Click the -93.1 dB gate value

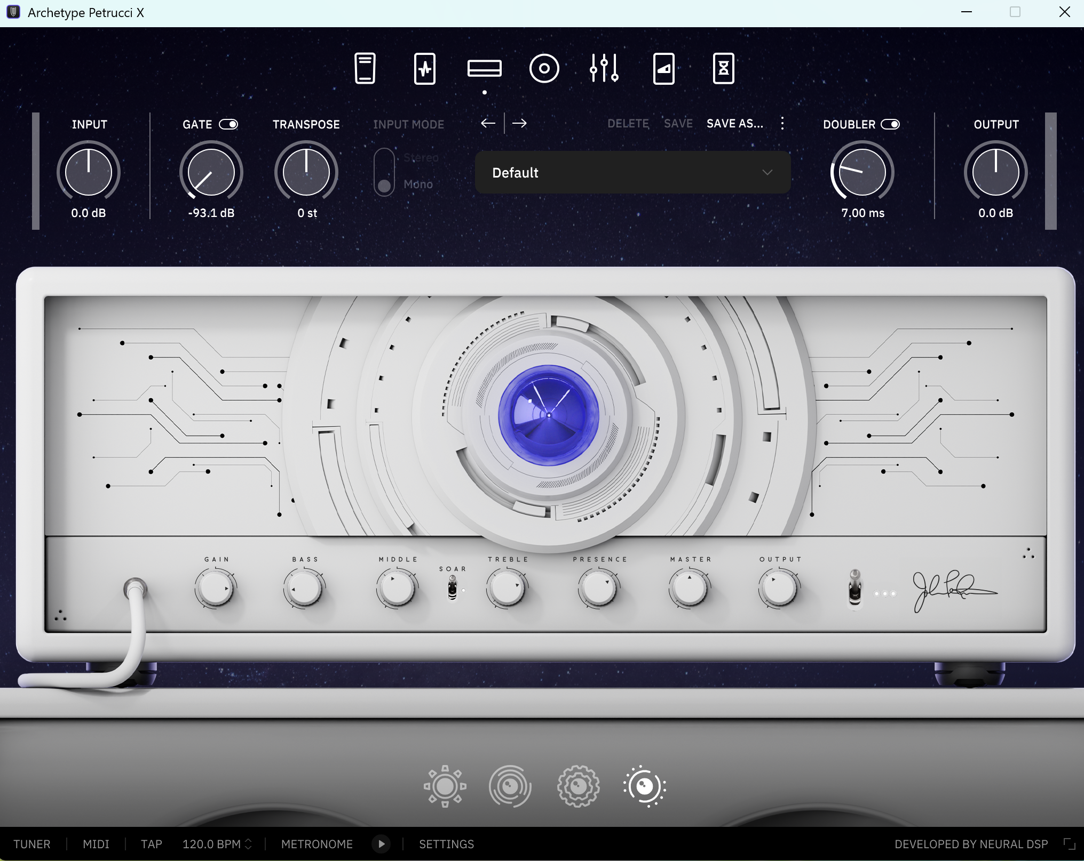pos(211,213)
